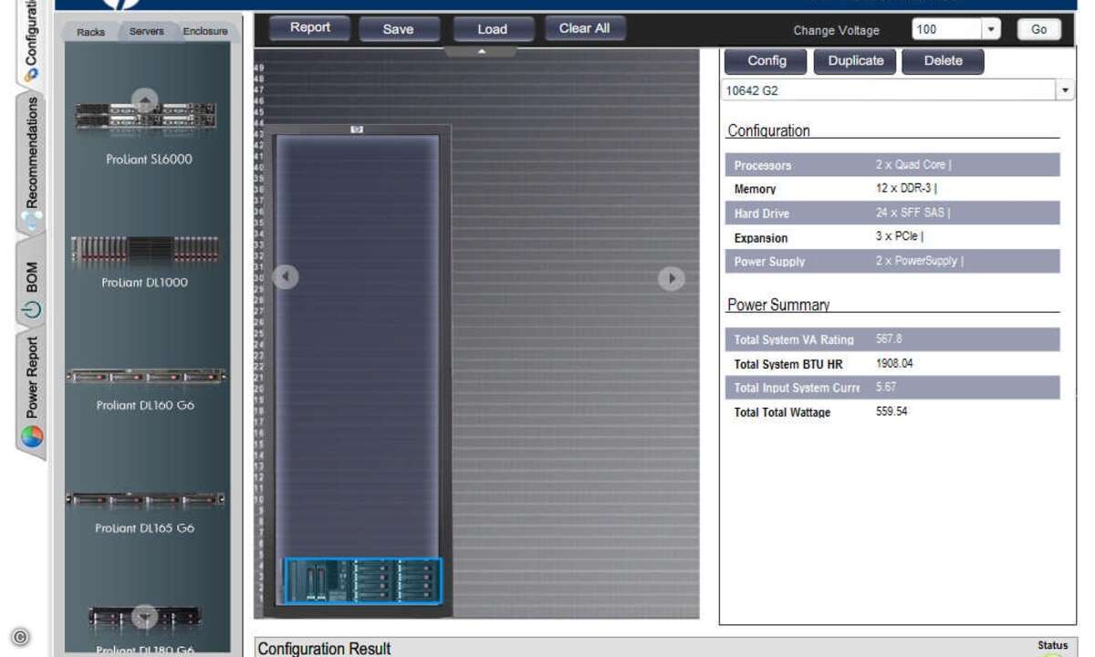Click the input current value 5.67
Screen dimensions: 1095x657
886,387
